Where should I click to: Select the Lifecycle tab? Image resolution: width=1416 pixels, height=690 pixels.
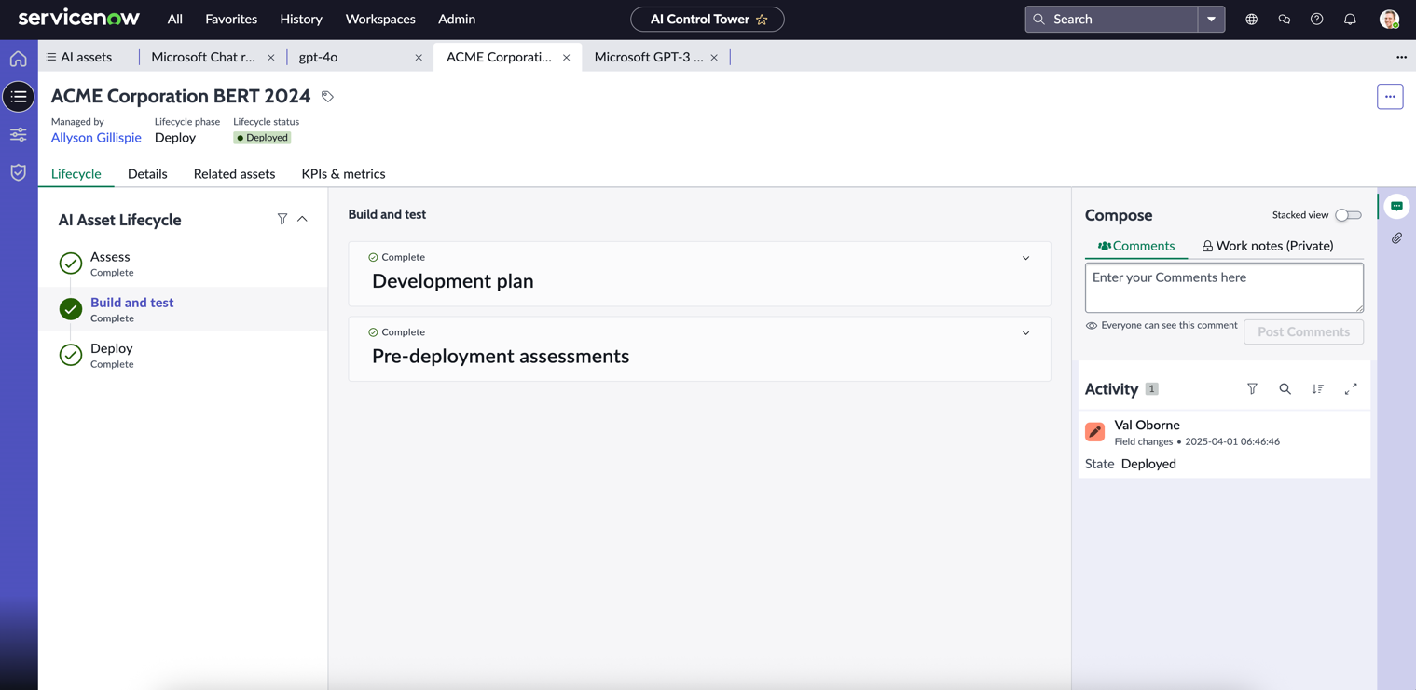(76, 174)
